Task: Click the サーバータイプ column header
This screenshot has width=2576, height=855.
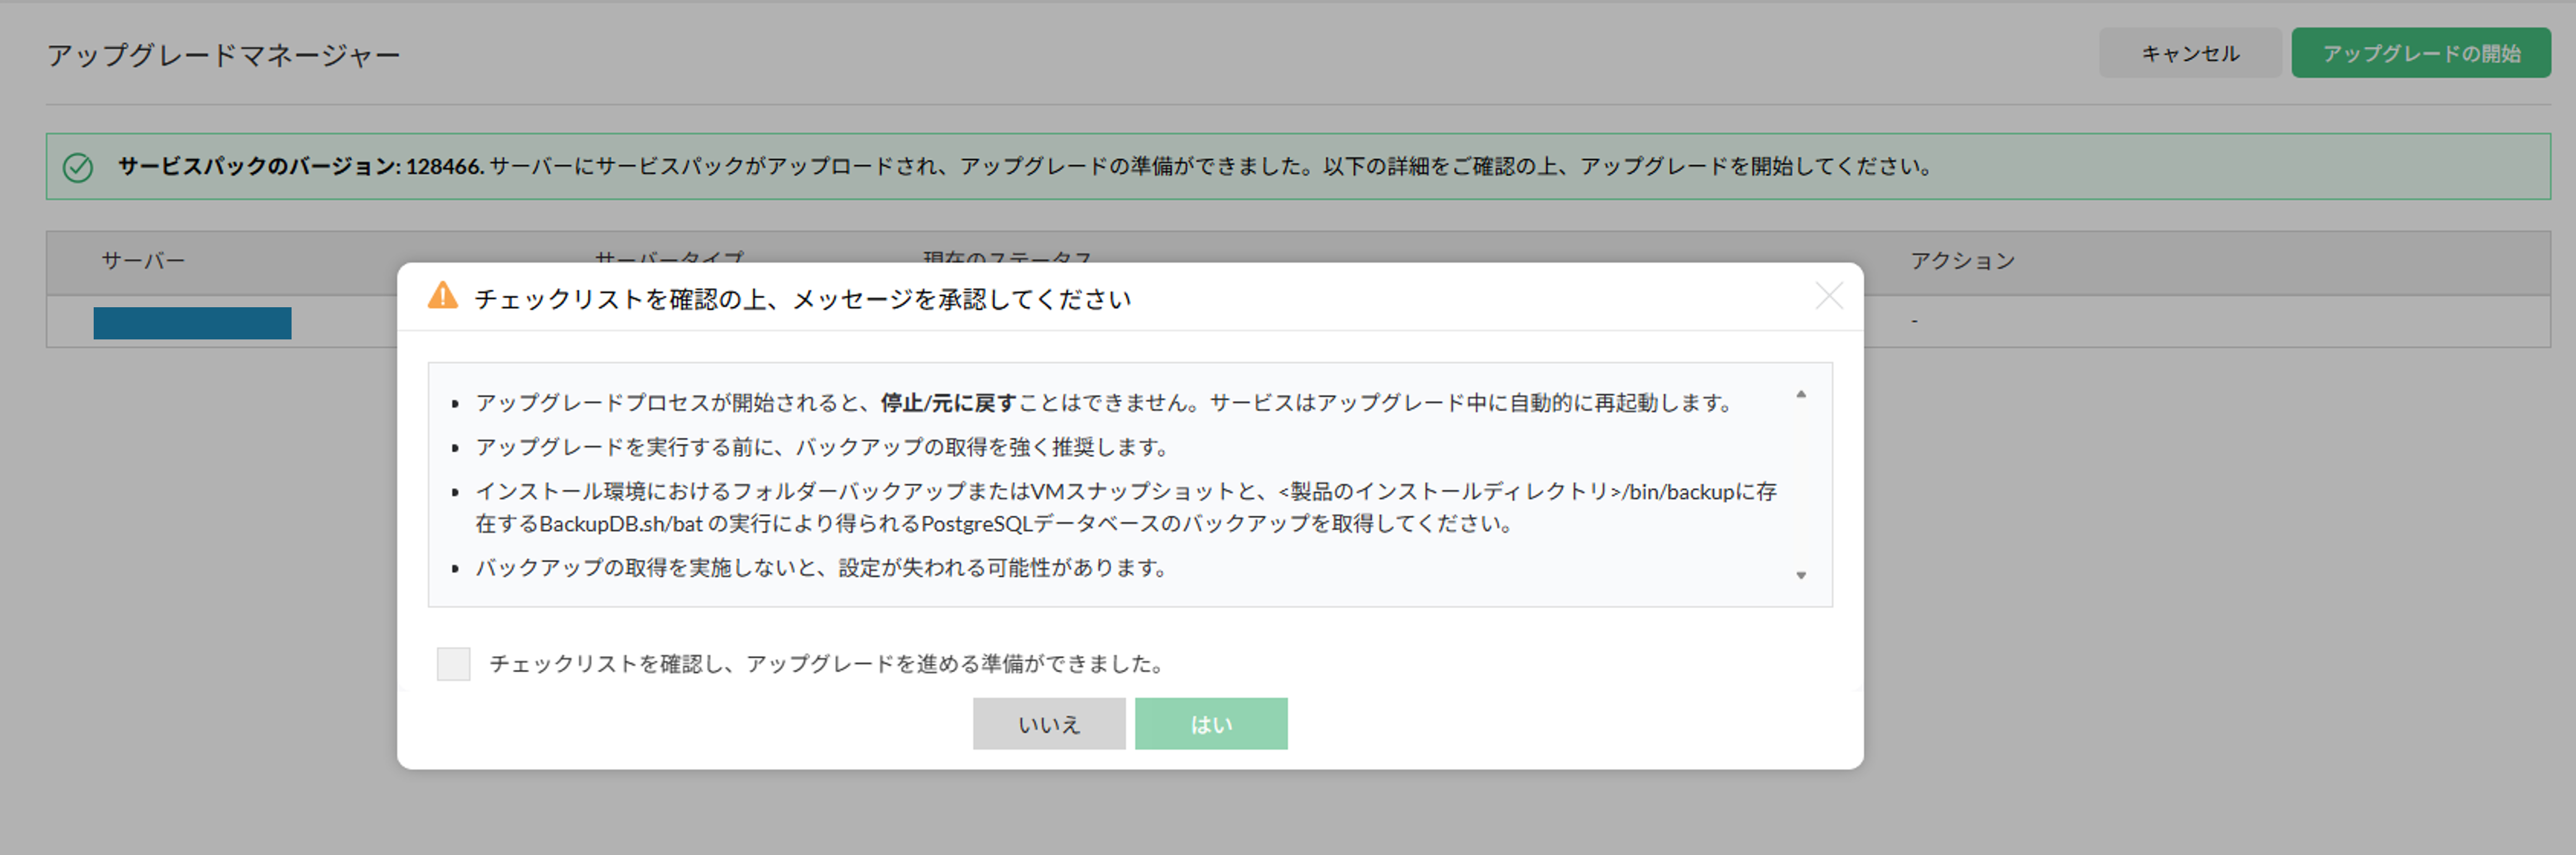Action: point(669,257)
